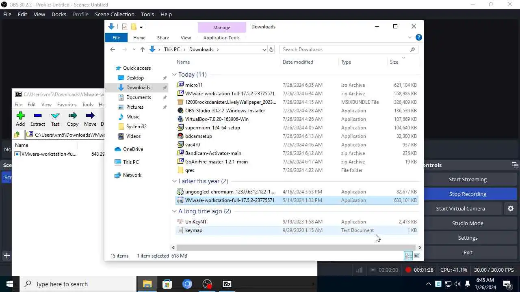
Task: Click the Search Downloads field
Action: [x=349, y=49]
